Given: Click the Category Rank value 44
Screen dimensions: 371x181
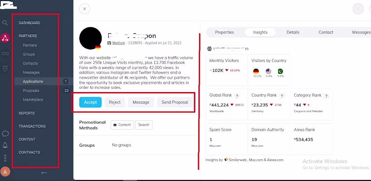Looking at the screenshot, I should point(297,105).
